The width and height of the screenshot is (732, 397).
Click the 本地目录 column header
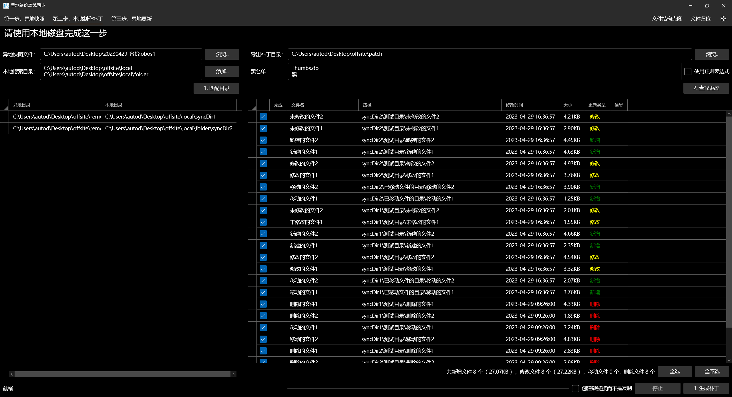coord(169,105)
